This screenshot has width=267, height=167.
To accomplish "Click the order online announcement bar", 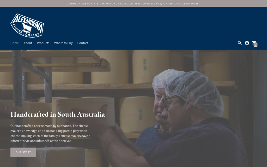I will 133,3.
